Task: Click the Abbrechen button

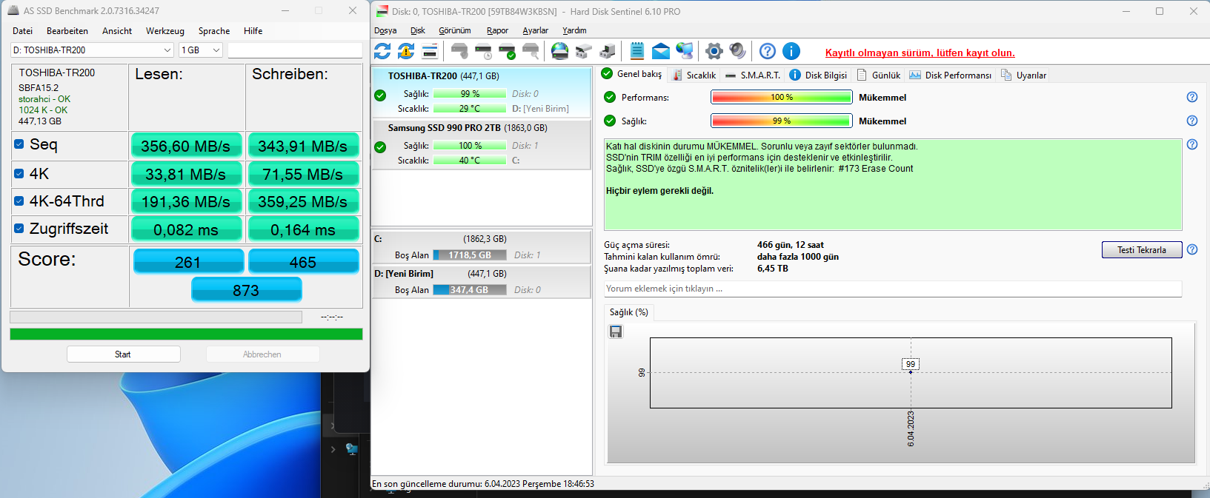Action: 262,354
